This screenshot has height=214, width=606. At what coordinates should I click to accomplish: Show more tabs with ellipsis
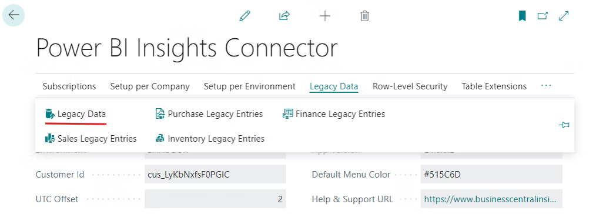pos(546,86)
